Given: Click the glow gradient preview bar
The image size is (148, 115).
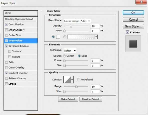Looking at the screenshot, I should tap(81, 37).
